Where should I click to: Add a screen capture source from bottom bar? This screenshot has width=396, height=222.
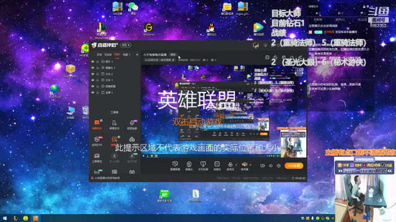(x=174, y=166)
